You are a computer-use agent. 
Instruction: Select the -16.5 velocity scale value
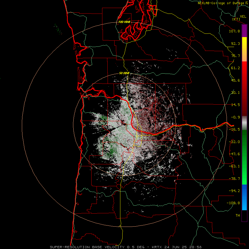point(234,129)
